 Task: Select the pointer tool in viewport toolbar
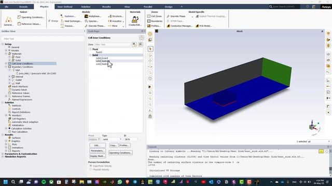(150, 49)
